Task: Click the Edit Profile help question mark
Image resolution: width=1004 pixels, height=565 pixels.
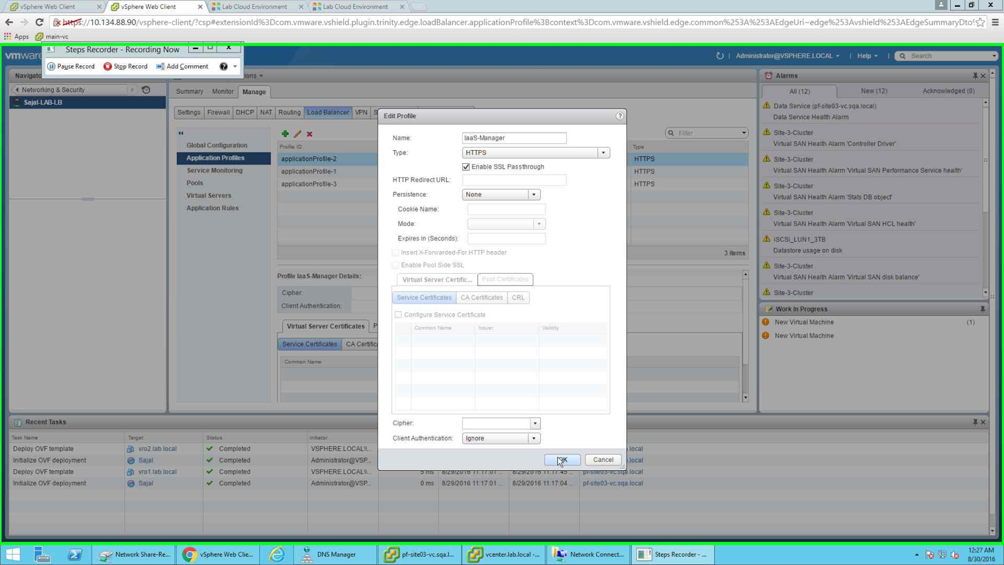Action: (619, 116)
